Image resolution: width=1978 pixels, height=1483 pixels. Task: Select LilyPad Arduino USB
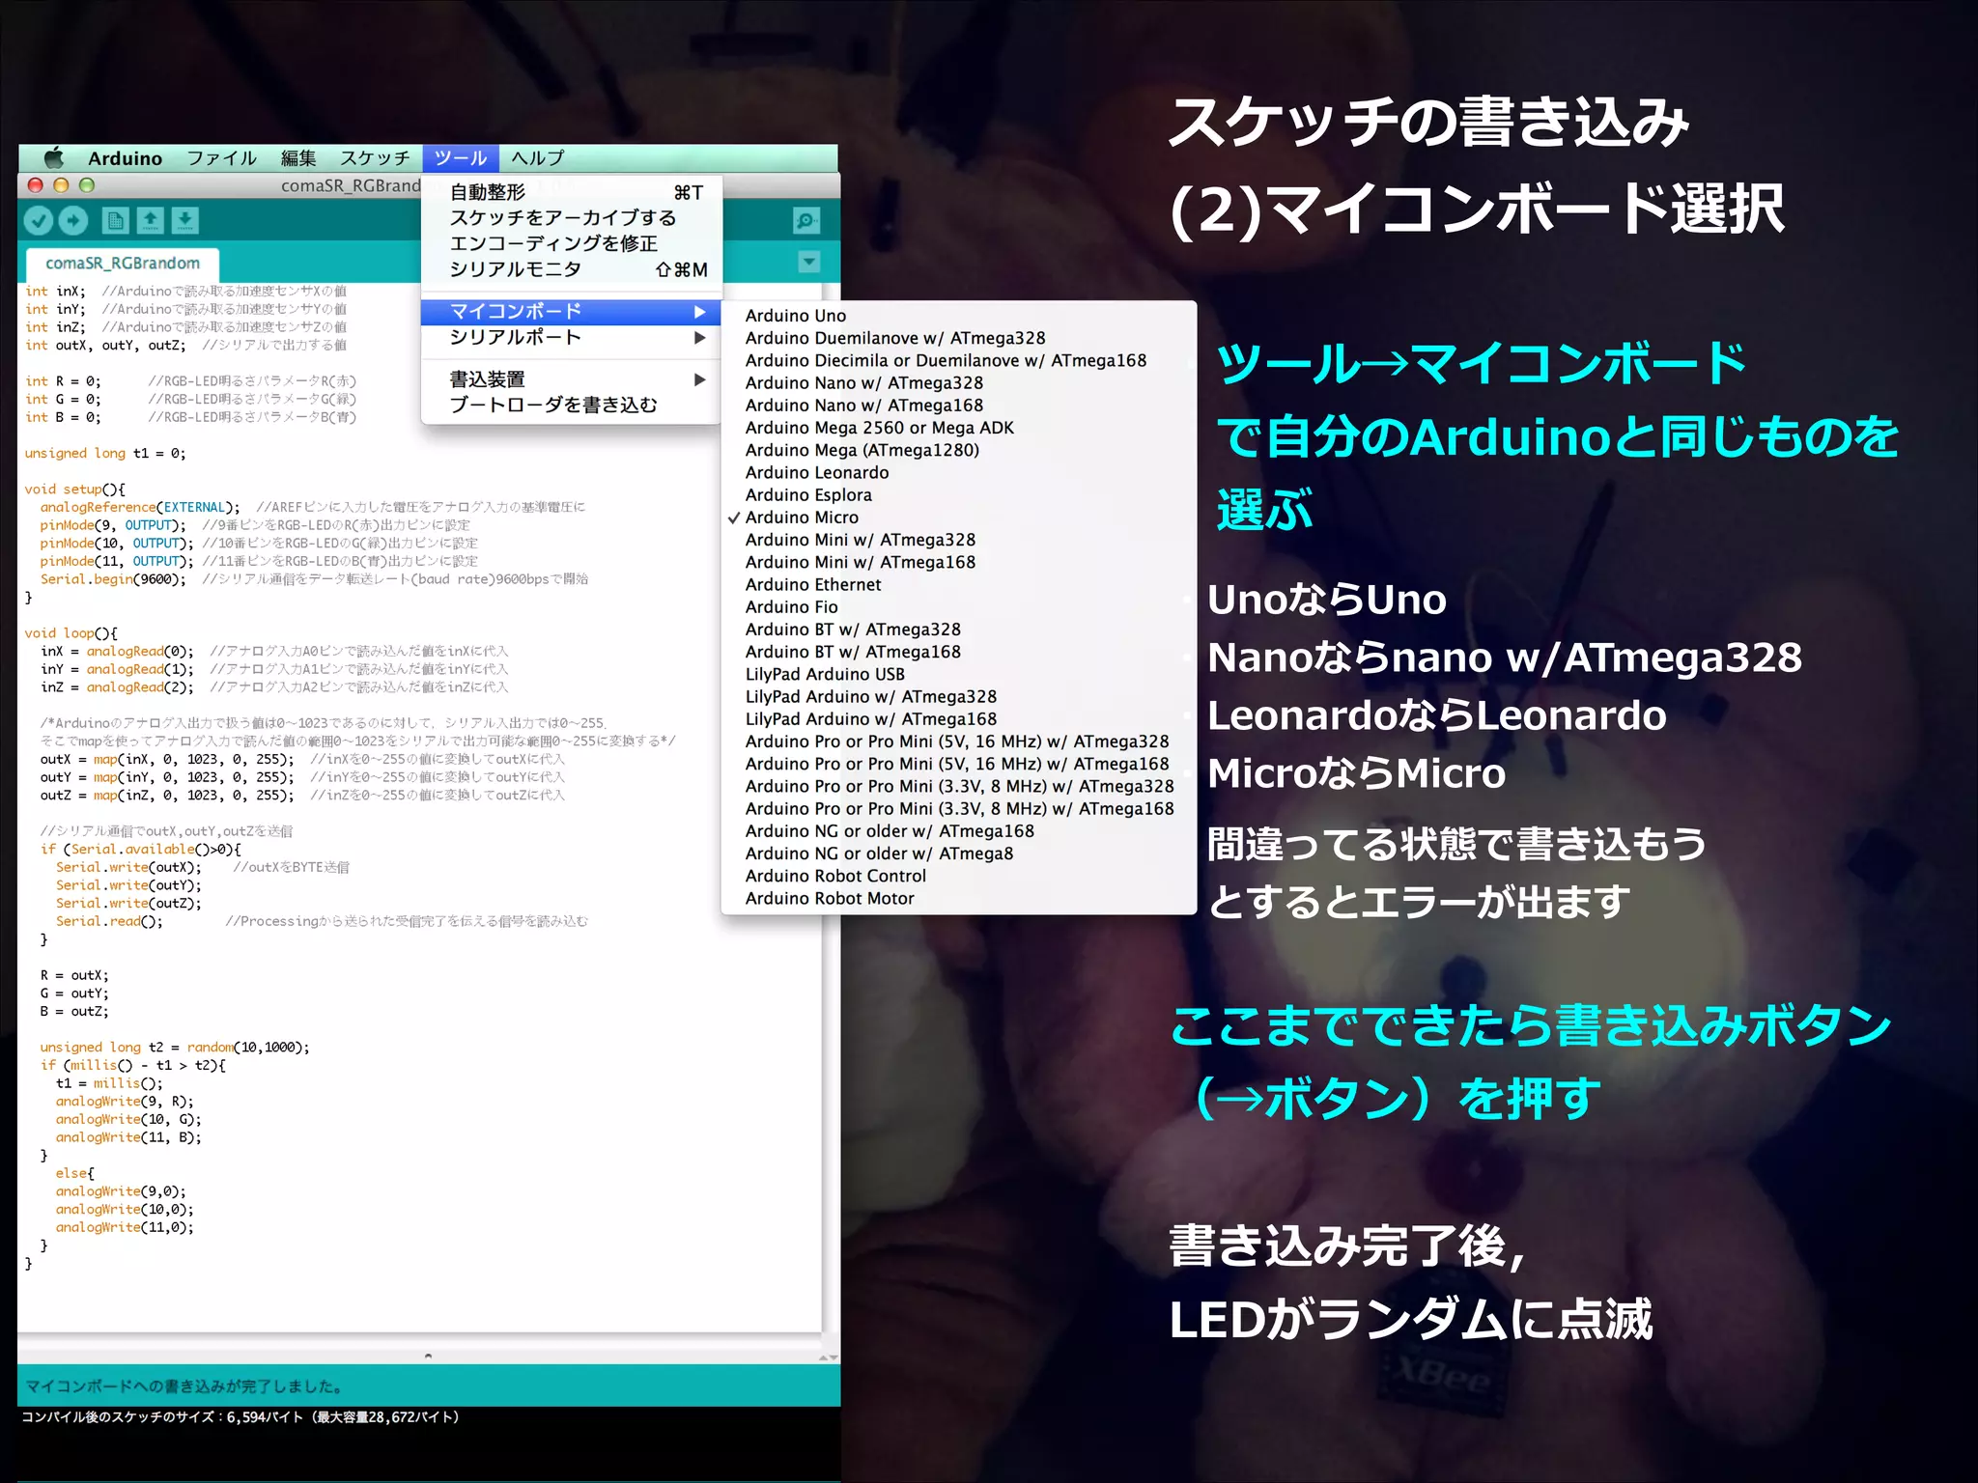(959, 674)
